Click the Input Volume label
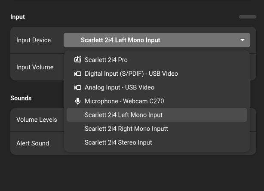 pos(35,67)
